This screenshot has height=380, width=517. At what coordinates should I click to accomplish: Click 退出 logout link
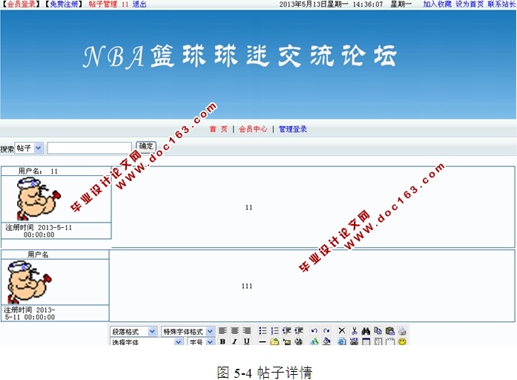point(139,4)
